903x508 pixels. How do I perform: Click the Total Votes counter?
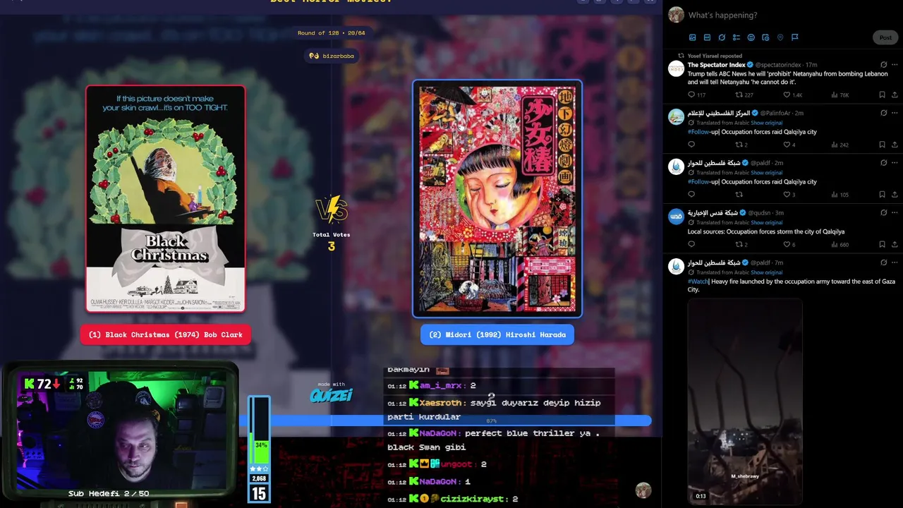(332, 241)
